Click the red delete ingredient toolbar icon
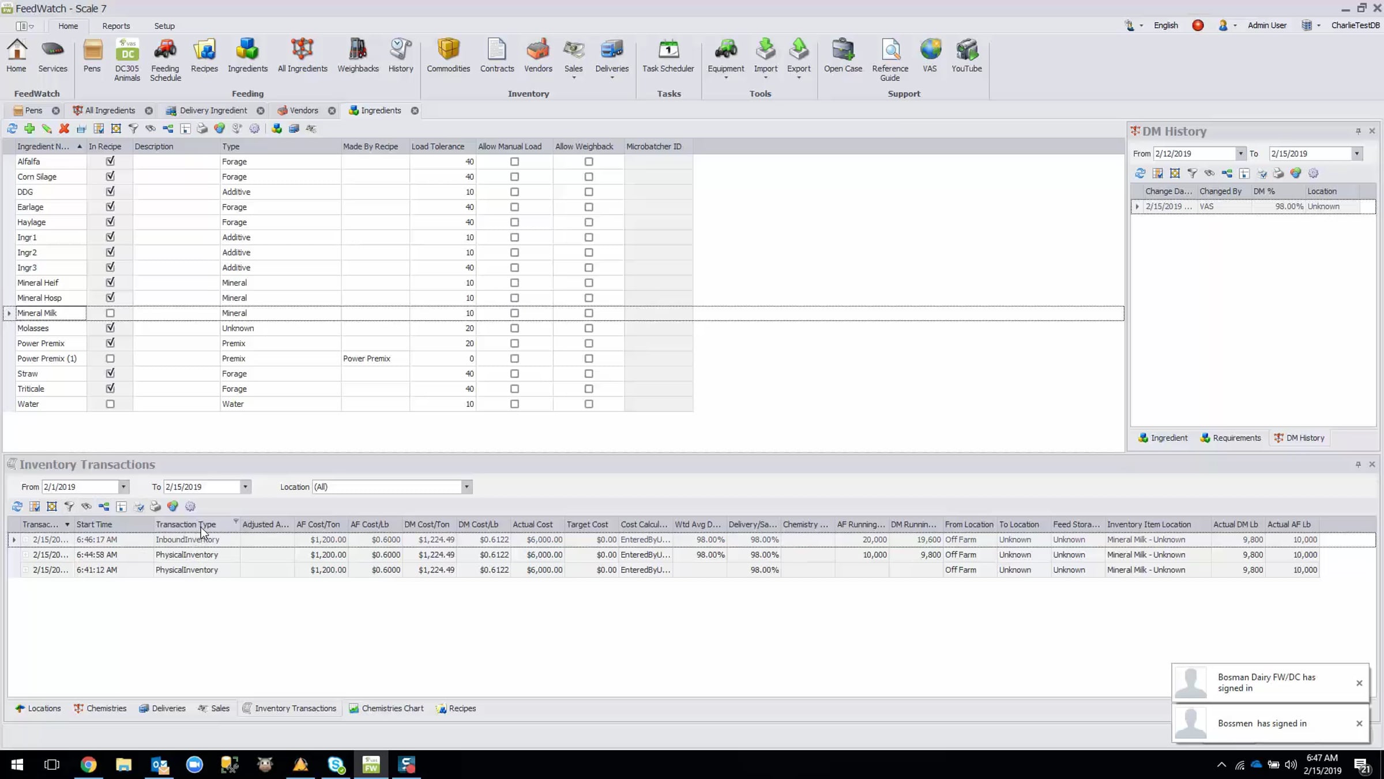This screenshot has height=779, width=1384. (64, 129)
